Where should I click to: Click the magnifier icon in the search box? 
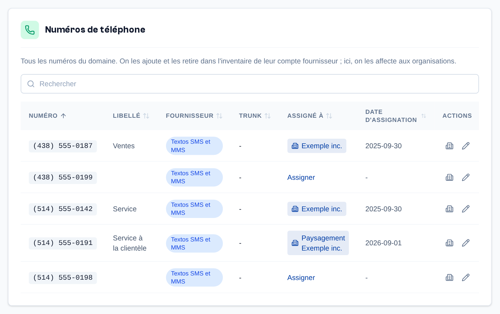coord(31,84)
